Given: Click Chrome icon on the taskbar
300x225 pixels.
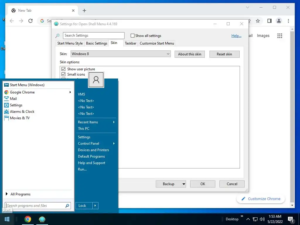Looking at the screenshot, I should coord(28,219).
